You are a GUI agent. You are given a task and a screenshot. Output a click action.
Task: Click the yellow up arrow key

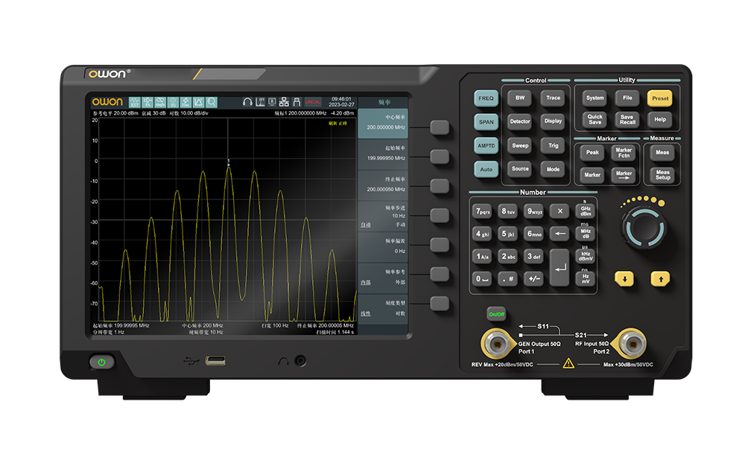pyautogui.click(x=660, y=278)
